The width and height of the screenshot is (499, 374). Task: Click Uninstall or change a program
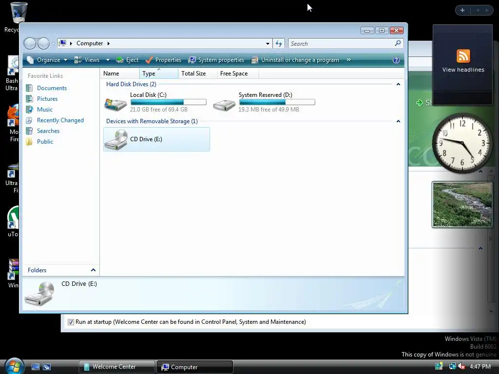click(295, 60)
